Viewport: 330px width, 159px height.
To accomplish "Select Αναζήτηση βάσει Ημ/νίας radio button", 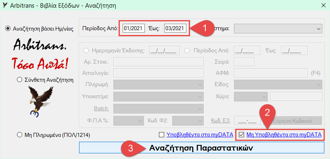I will pos(8,29).
